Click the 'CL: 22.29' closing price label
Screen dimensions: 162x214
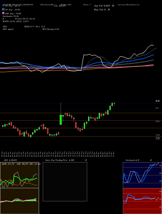click(60, 6)
